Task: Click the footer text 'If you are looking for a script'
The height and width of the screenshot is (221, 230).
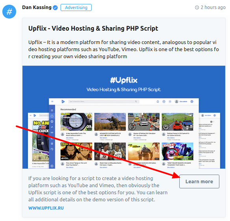Action: [x=98, y=189]
